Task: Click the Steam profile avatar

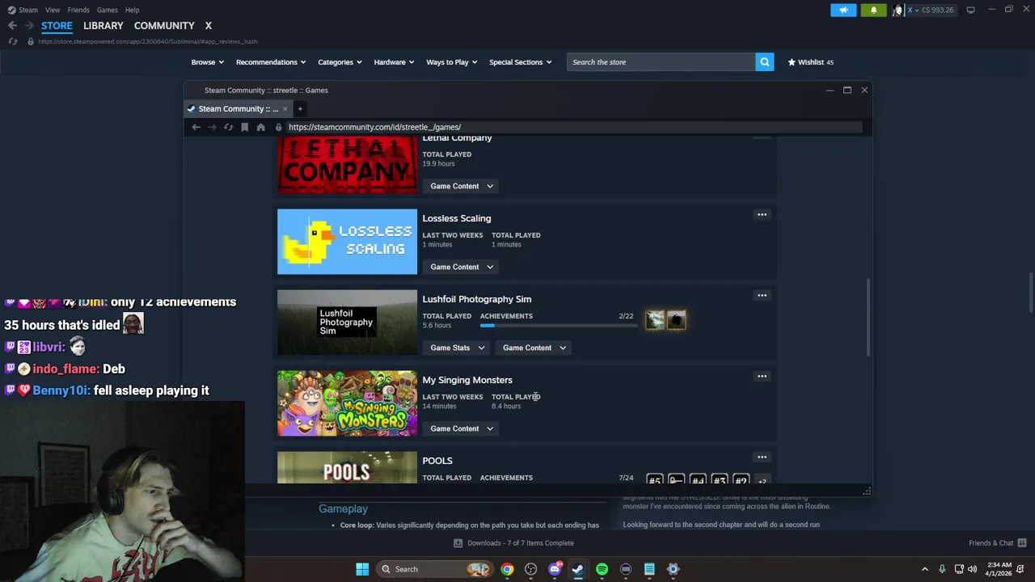Action: point(898,10)
